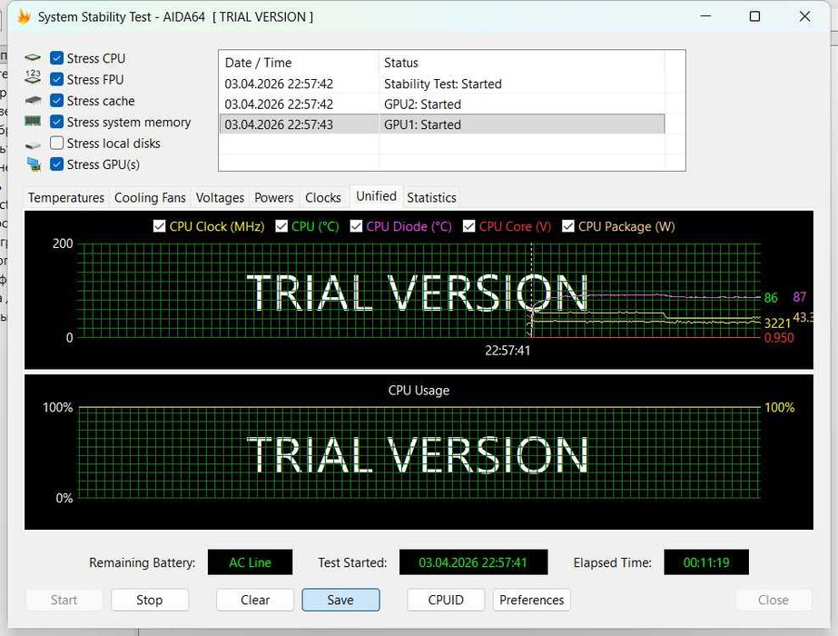Open the Cooling Fans tab

tap(150, 198)
